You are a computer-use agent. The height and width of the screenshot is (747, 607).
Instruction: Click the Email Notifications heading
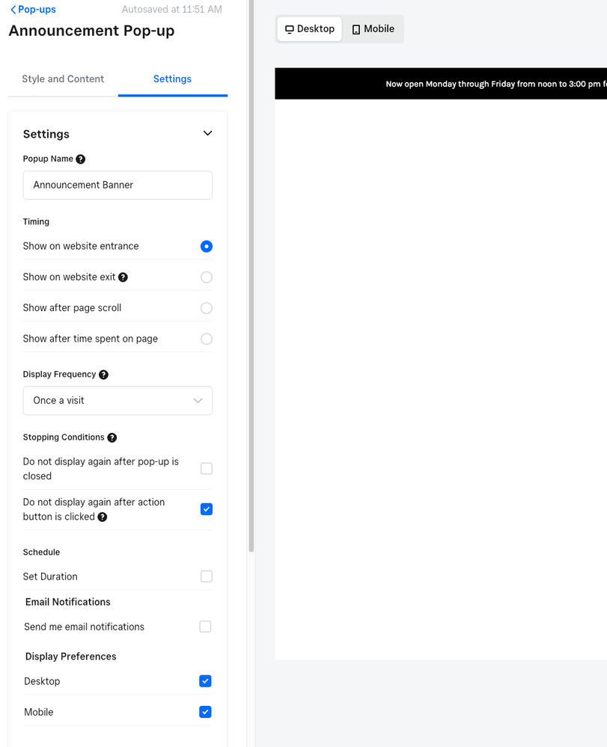[x=67, y=602]
